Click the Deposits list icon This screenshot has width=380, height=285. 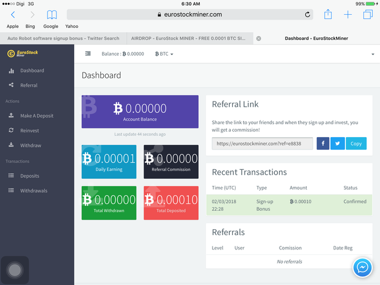click(x=11, y=176)
